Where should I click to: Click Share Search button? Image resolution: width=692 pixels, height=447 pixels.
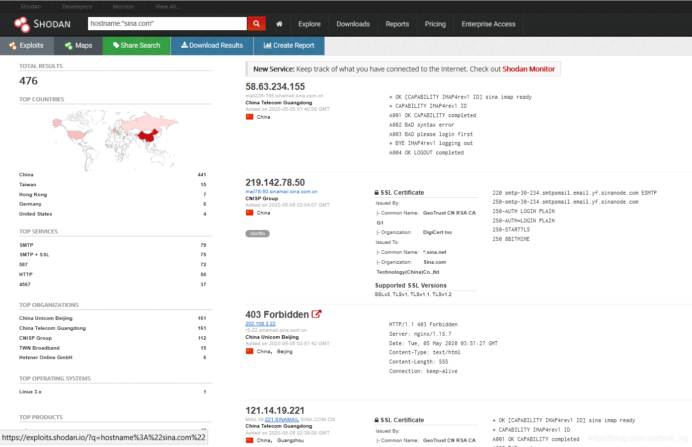pos(137,45)
